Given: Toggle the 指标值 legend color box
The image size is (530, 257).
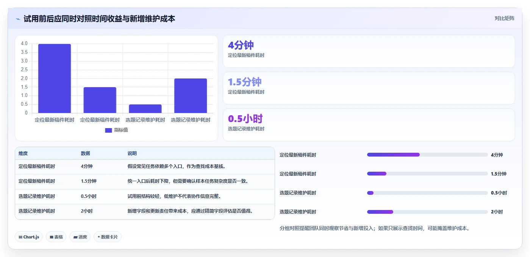Looking at the screenshot, I should [x=108, y=130].
